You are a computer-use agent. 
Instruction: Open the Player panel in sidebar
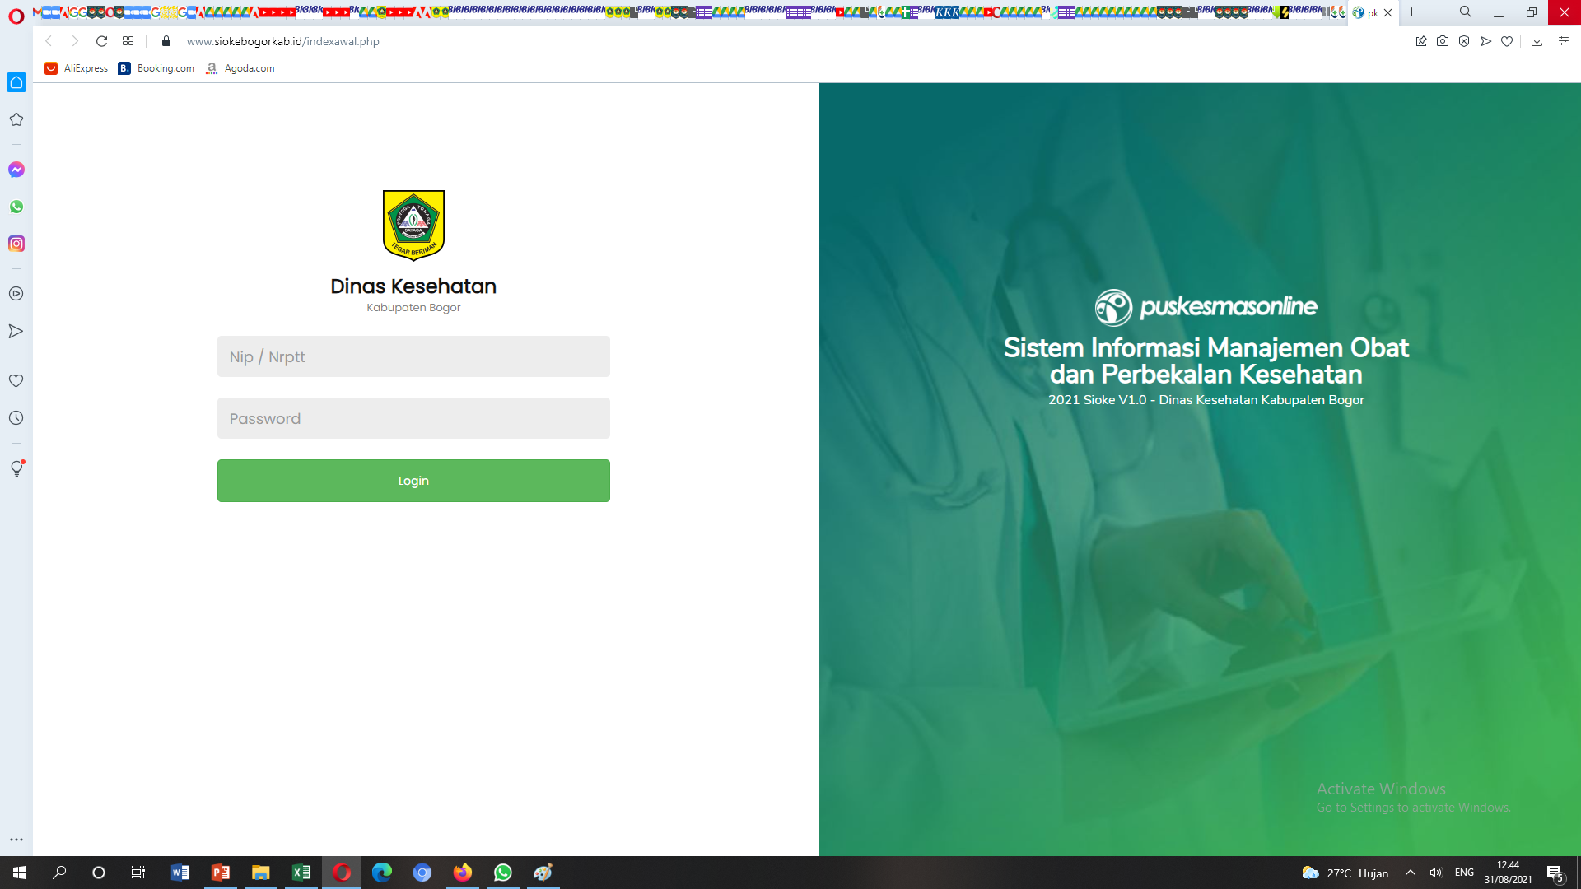pos(16,294)
